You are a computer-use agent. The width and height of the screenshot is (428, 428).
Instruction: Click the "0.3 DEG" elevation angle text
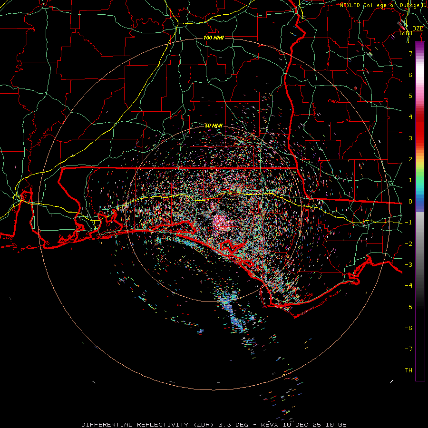pos(233,425)
